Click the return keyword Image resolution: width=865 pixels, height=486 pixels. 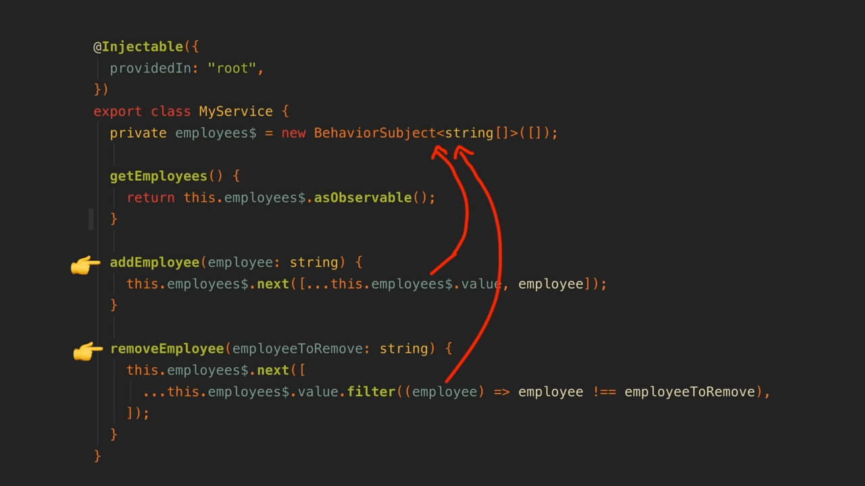click(x=151, y=198)
